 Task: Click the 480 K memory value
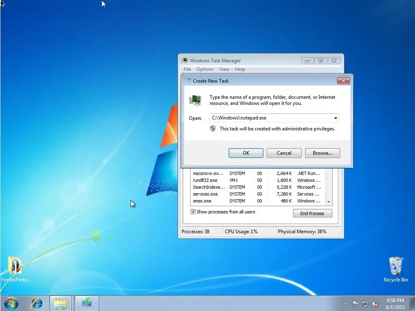click(286, 201)
